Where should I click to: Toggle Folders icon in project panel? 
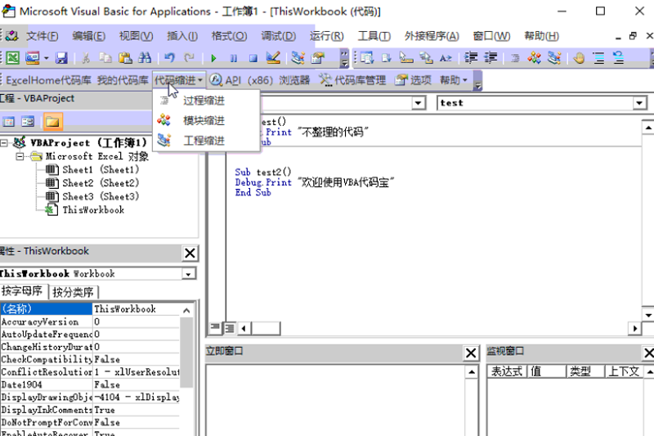click(52, 122)
